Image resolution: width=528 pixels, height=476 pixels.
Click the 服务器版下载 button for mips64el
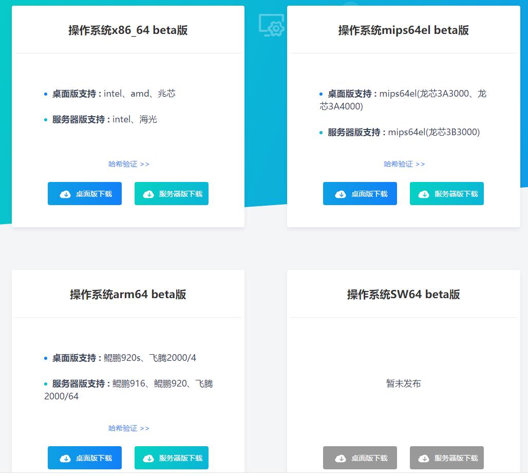click(x=447, y=194)
